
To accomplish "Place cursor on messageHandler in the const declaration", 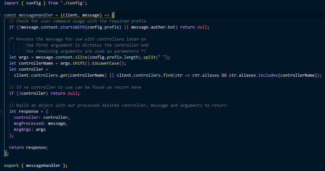I will (x=36, y=15).
